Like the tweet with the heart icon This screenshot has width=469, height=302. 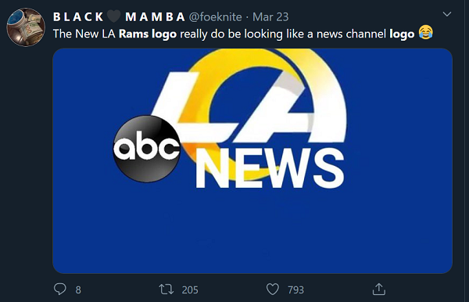pos(273,289)
